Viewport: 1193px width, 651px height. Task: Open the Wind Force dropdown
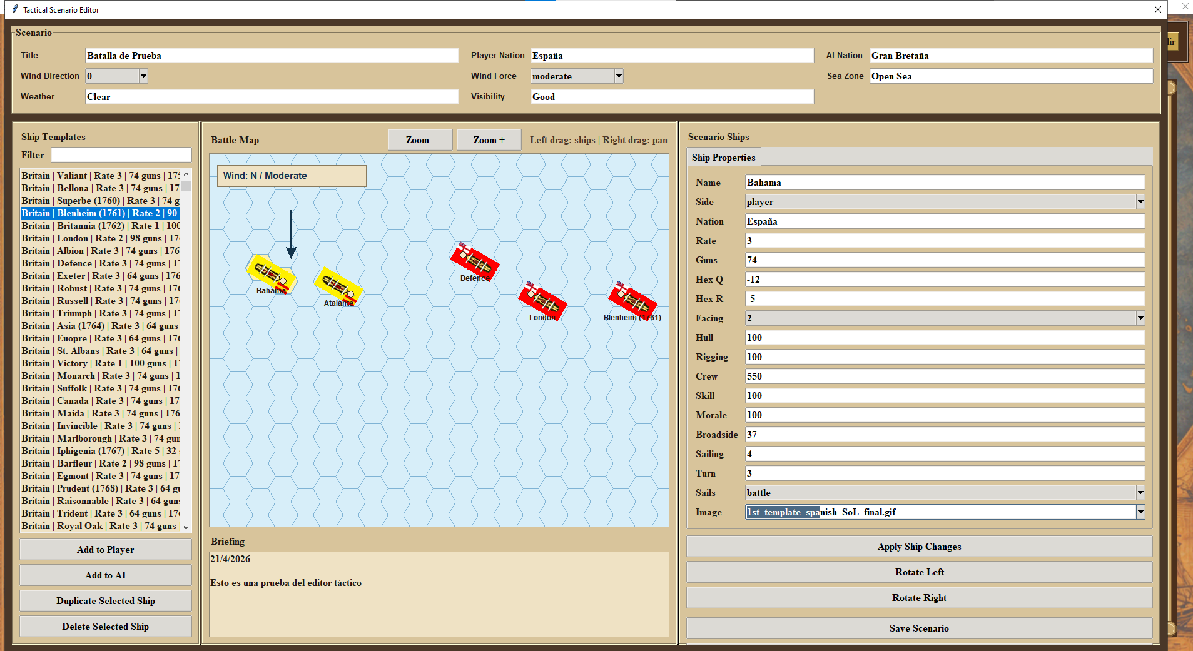pos(619,76)
